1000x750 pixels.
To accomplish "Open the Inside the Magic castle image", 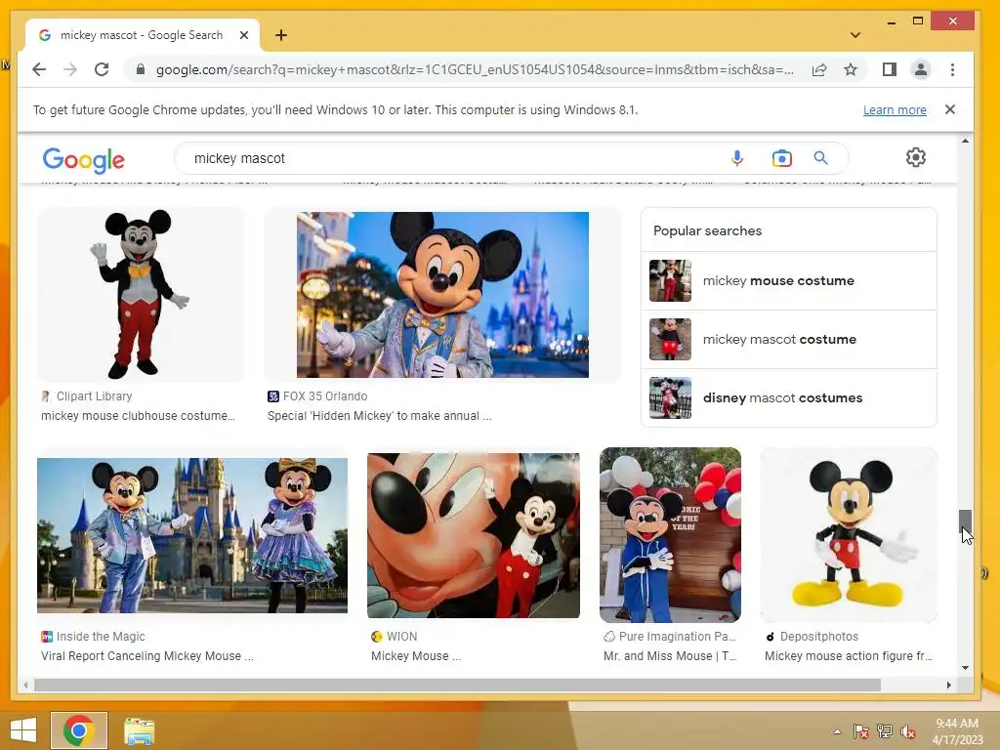I will pos(192,535).
